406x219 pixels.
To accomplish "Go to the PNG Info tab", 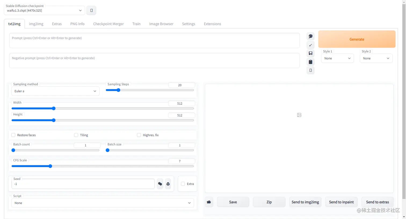I will point(77,24).
